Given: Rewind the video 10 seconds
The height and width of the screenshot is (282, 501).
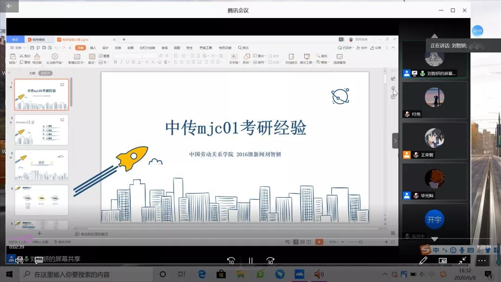Looking at the screenshot, I should [x=231, y=261].
